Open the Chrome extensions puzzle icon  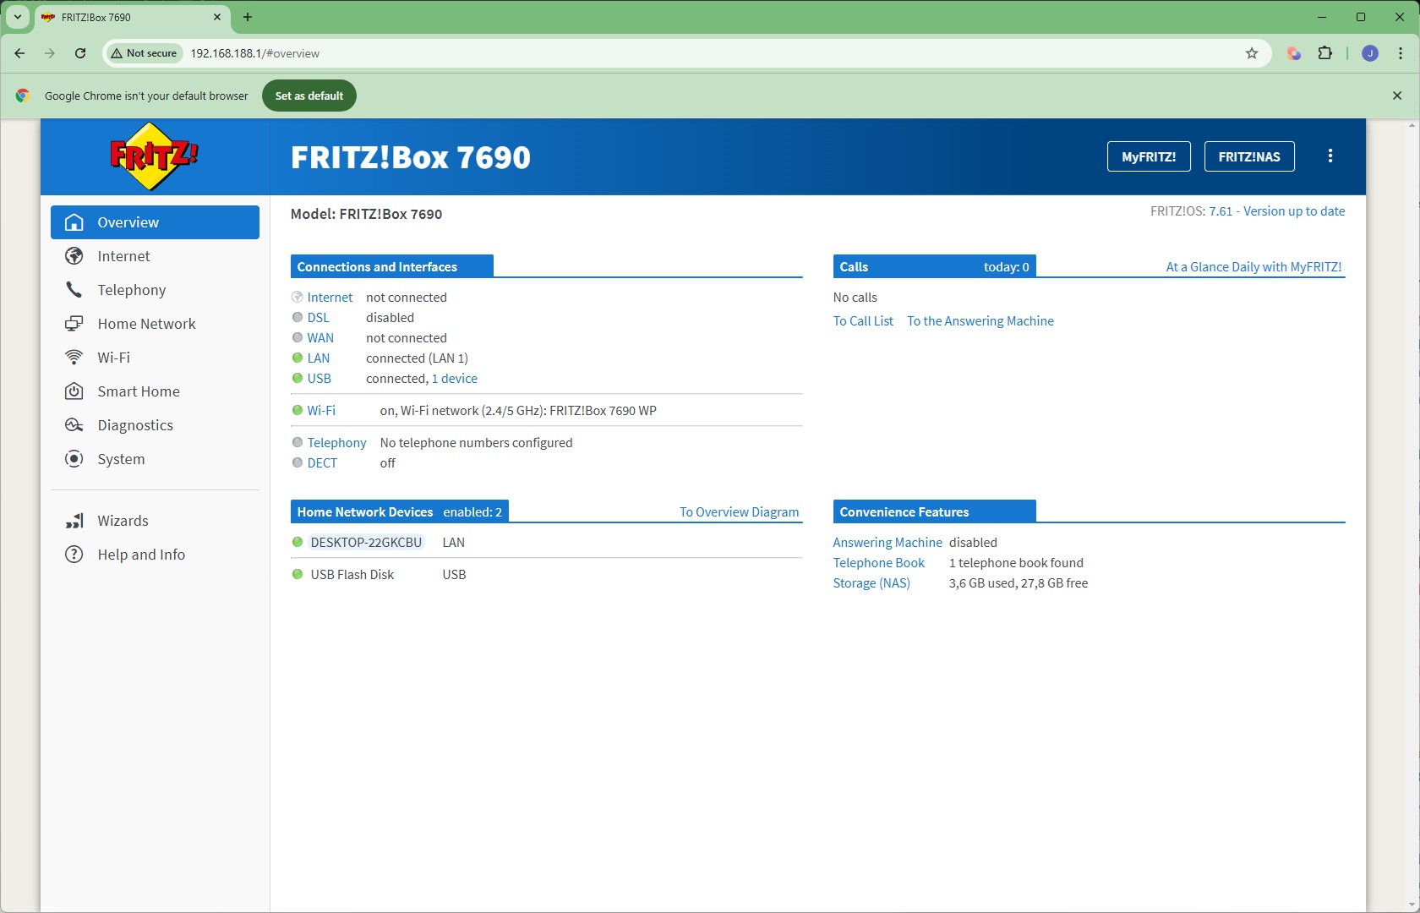click(x=1325, y=53)
